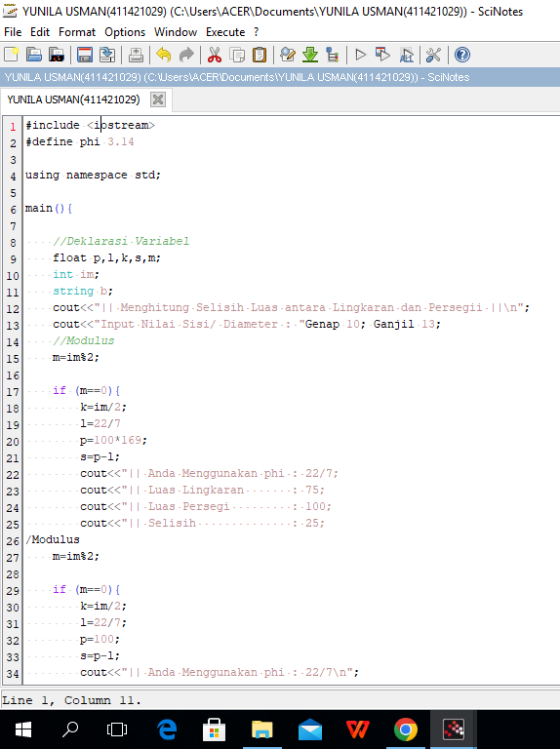Create a new file with the New icon
Viewport: 560px width, 749px height.
coord(11,55)
